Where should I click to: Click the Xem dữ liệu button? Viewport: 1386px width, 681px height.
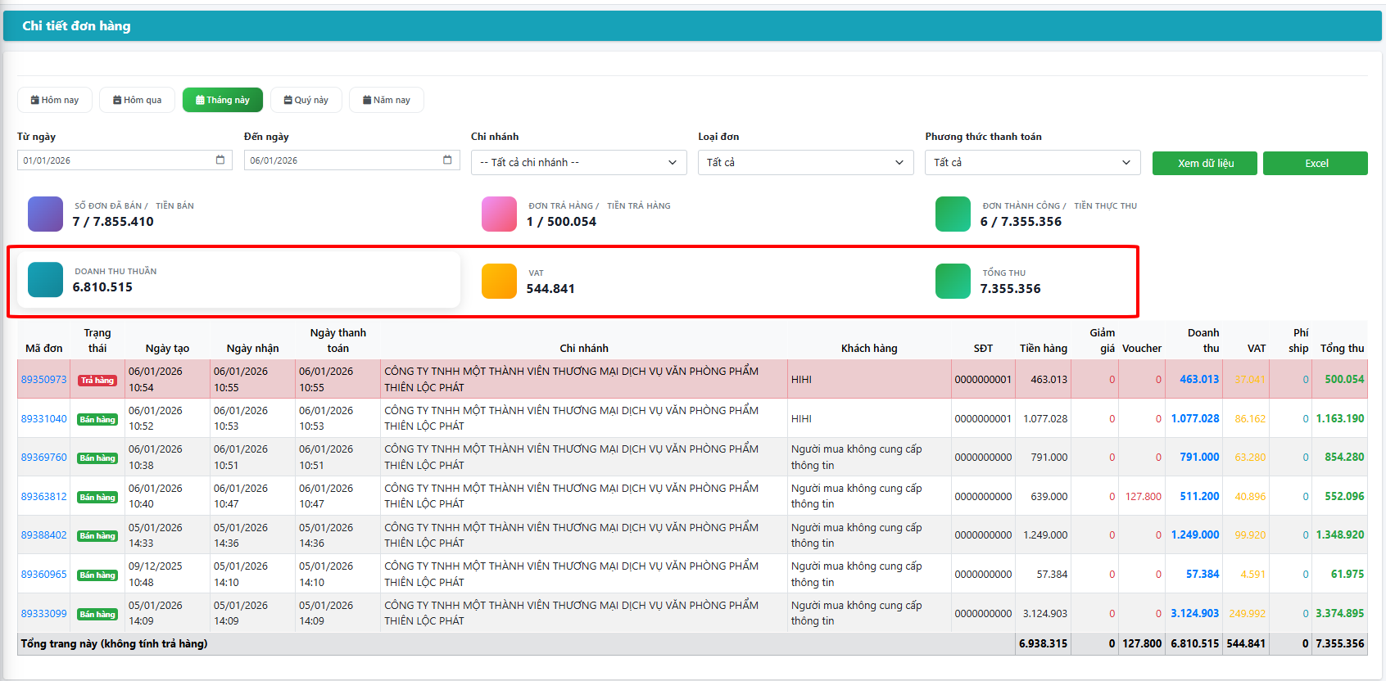[1205, 164]
